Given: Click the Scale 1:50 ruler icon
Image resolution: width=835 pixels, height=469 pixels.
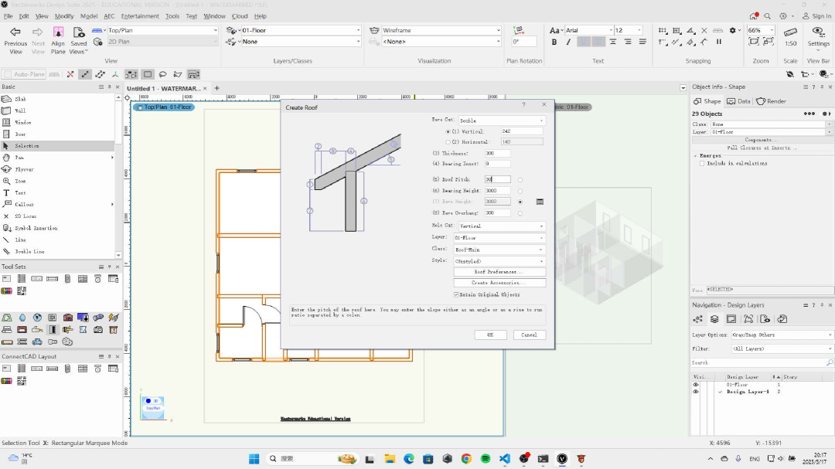Looking at the screenshot, I should pyautogui.click(x=790, y=33).
